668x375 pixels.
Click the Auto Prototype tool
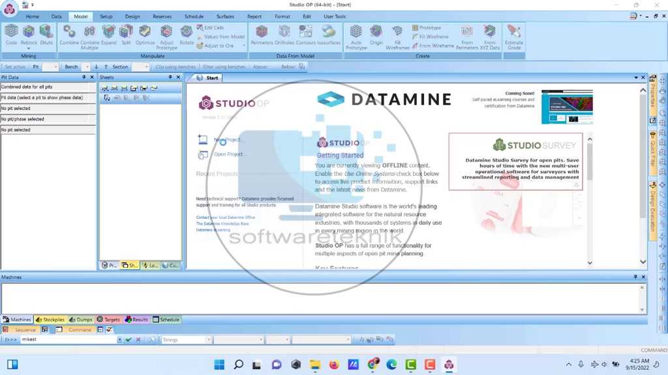(x=356, y=37)
